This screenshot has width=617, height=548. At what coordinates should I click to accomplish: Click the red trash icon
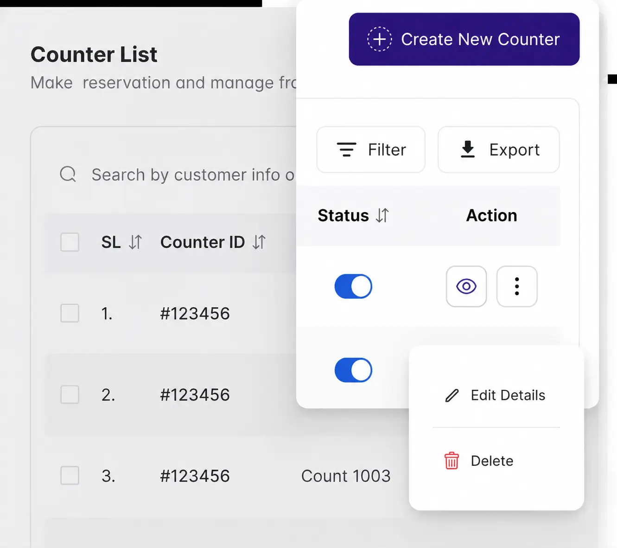click(x=452, y=461)
